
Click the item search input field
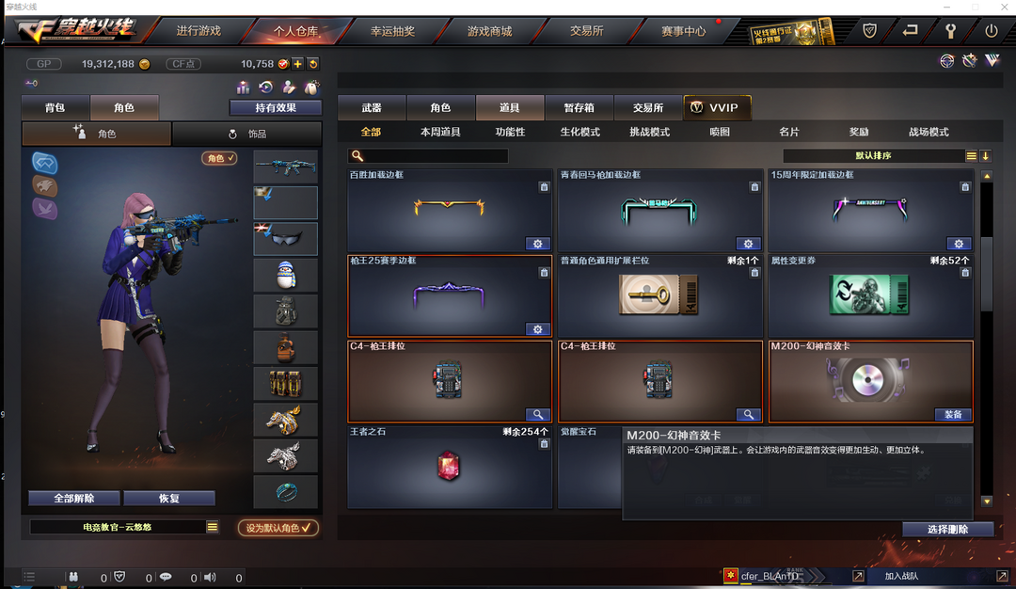point(428,155)
